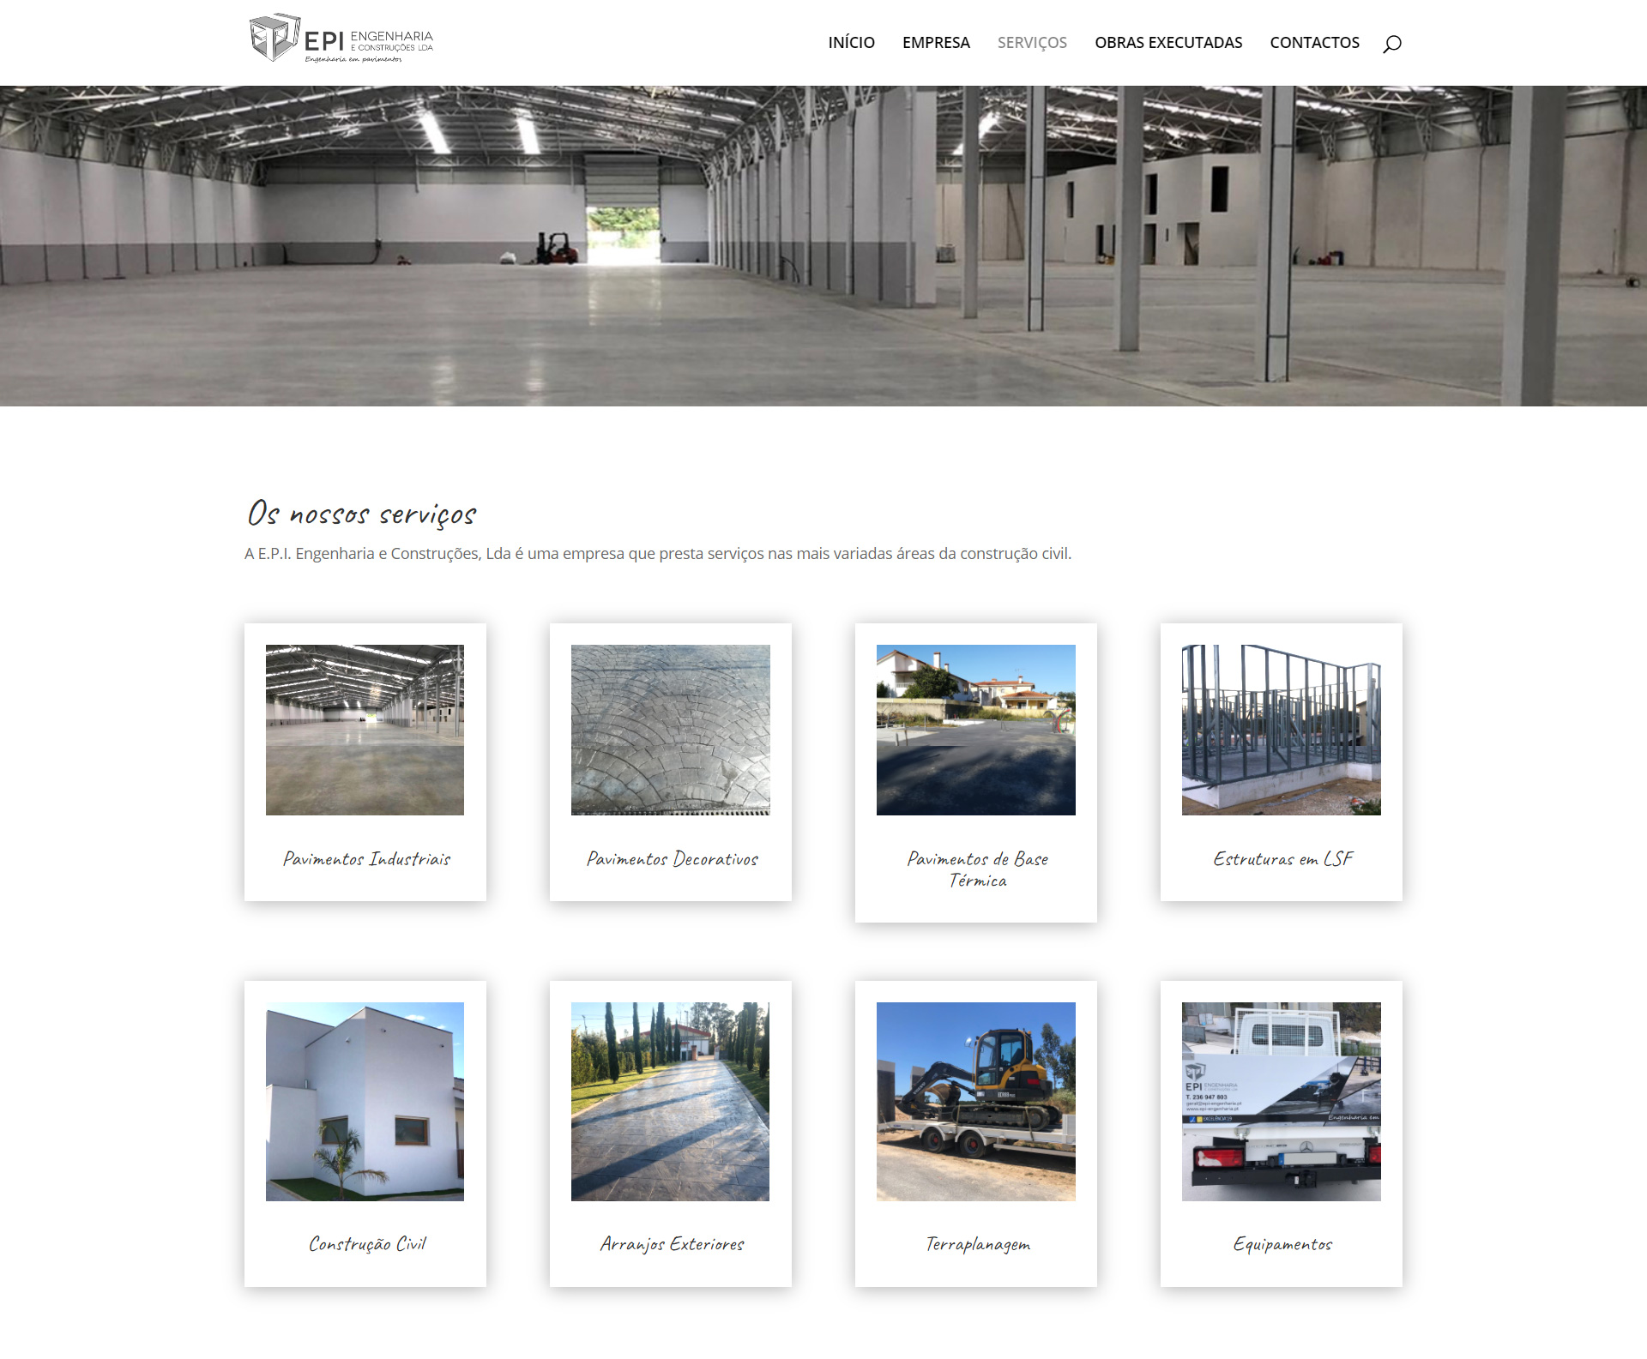Click the EPI Engenharia logo
The image size is (1647, 1359).
341,39
